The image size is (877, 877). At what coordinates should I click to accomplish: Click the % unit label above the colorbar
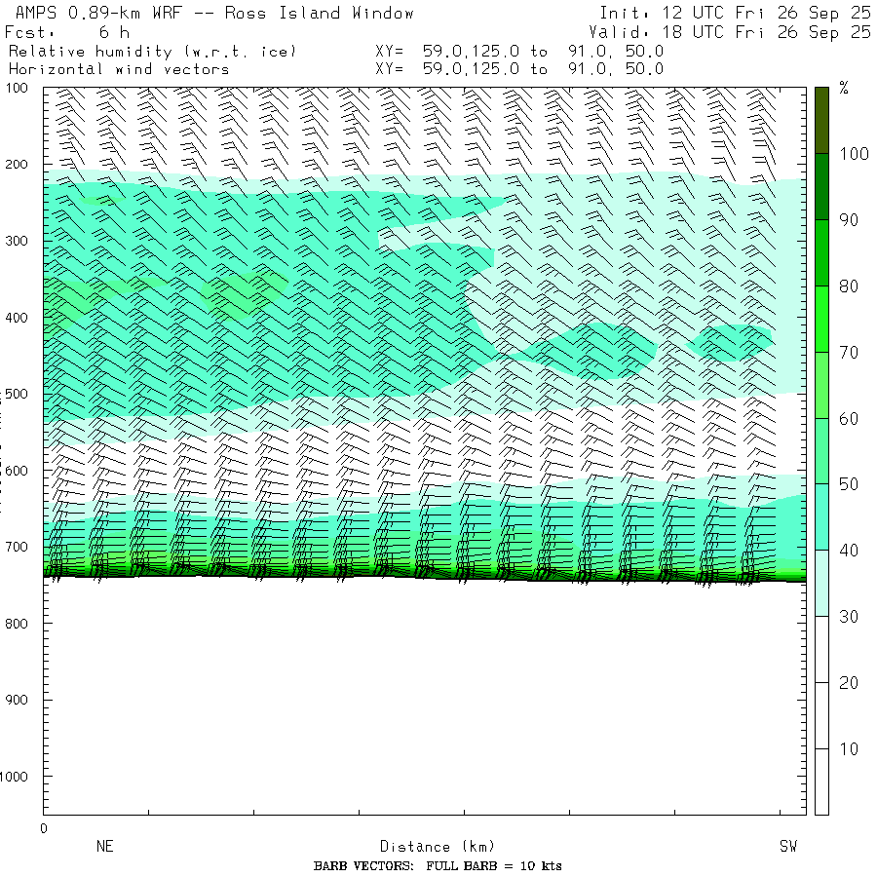pos(844,89)
